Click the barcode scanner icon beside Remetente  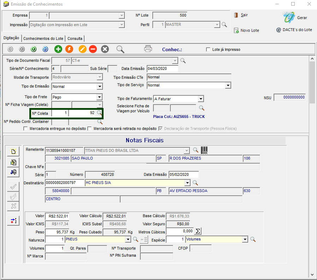205,150
